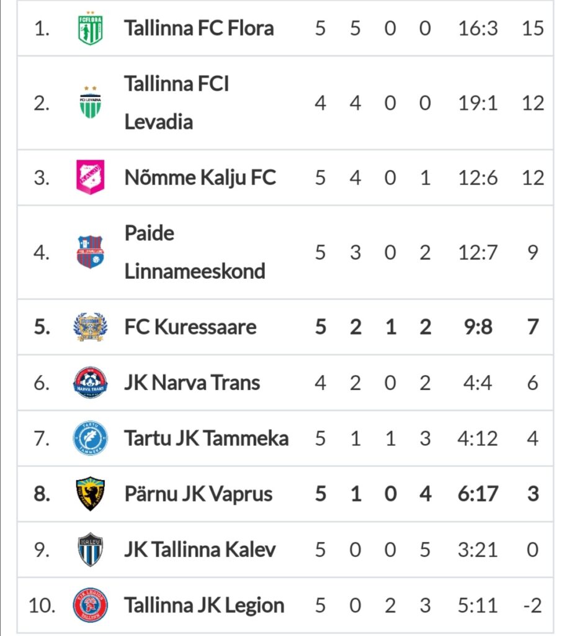Select the JK Narva Trans team name

192,383
